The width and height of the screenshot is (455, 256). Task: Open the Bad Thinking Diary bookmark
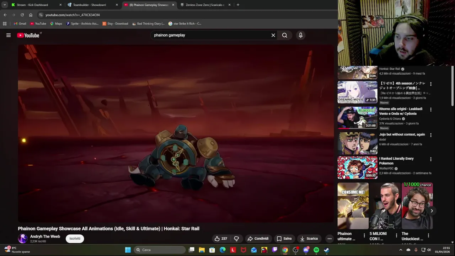[148, 23]
